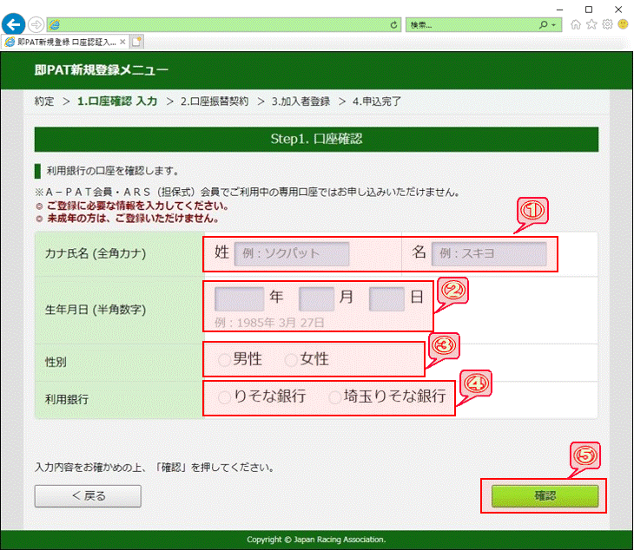Choose 埼玉りそな銀行 radio button

[334, 397]
